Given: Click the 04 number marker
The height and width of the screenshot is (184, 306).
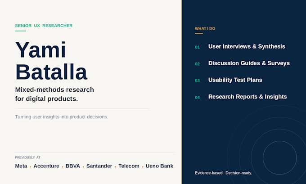Looking at the screenshot, I should coord(197,98).
